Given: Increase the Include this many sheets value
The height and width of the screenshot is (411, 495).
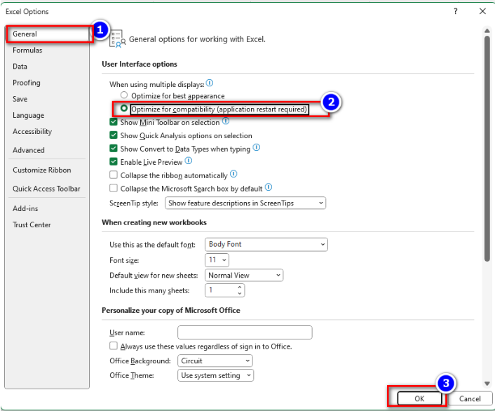Looking at the screenshot, I should 240,288.
